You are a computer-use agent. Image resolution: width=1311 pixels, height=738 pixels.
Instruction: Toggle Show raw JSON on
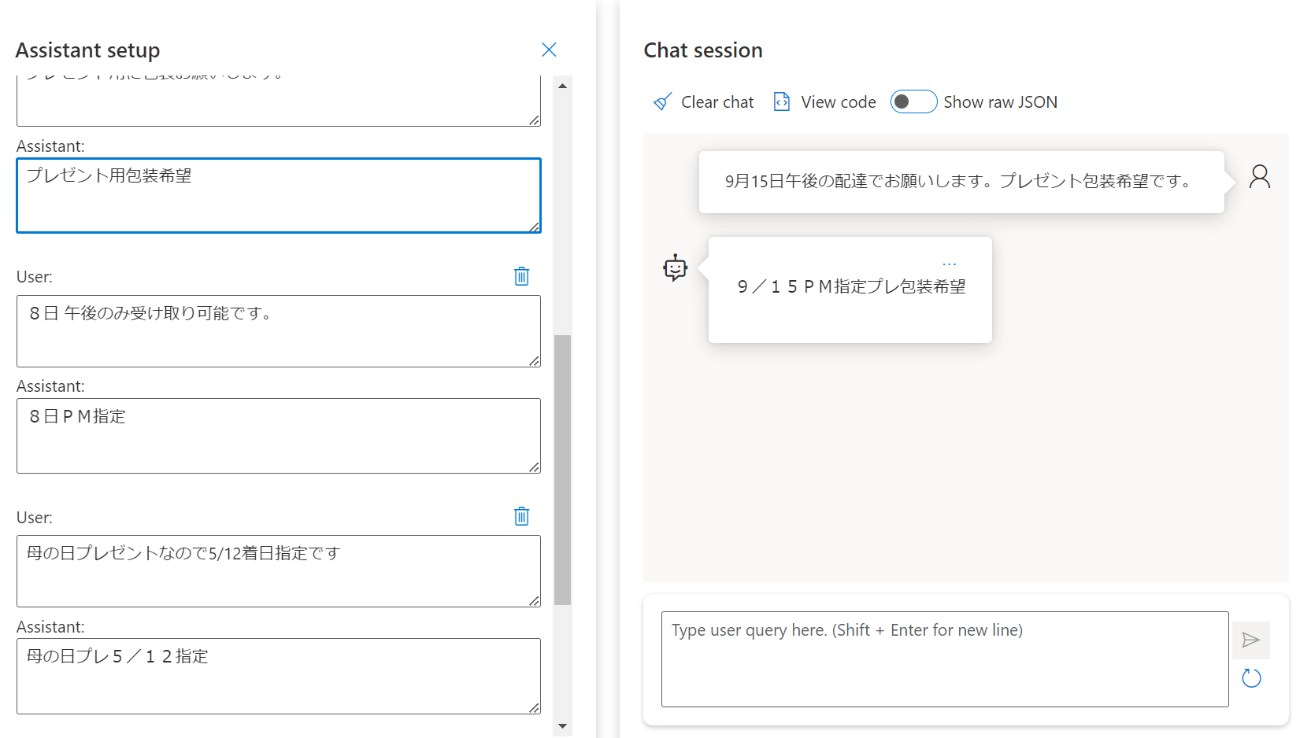tap(913, 101)
